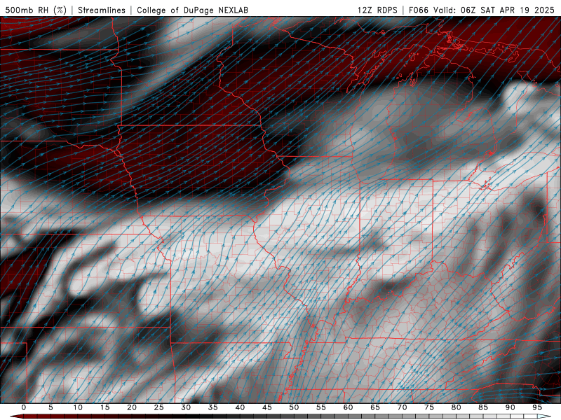Click the dark red low-humidity end of color bar

[x=16, y=416]
